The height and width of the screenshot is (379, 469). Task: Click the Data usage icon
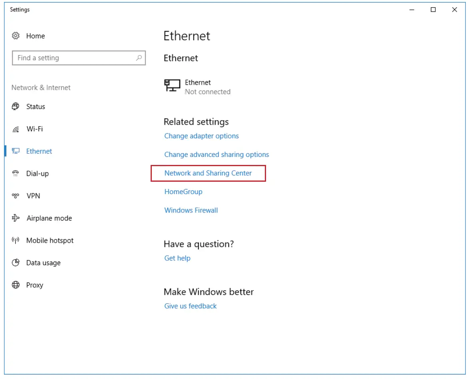pyautogui.click(x=16, y=263)
